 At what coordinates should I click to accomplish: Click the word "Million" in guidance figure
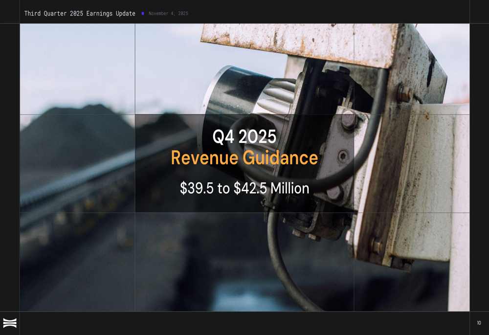pos(290,188)
